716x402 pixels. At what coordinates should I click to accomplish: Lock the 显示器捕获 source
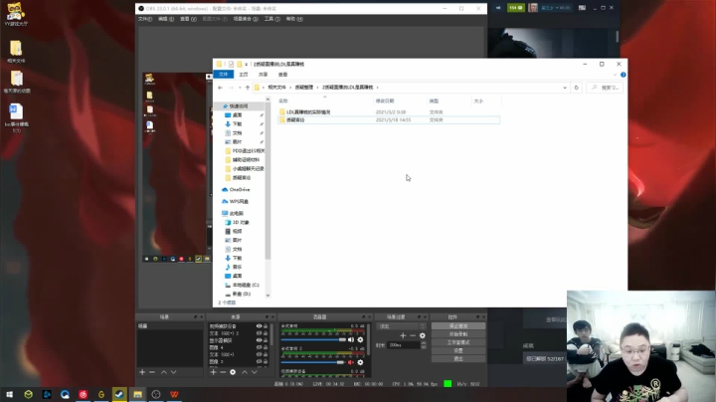266,340
